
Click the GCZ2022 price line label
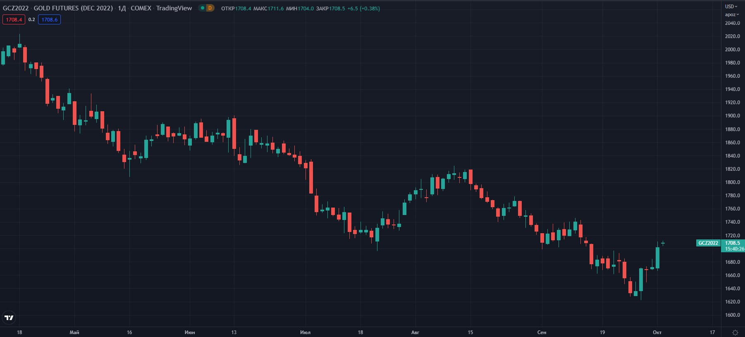708,243
